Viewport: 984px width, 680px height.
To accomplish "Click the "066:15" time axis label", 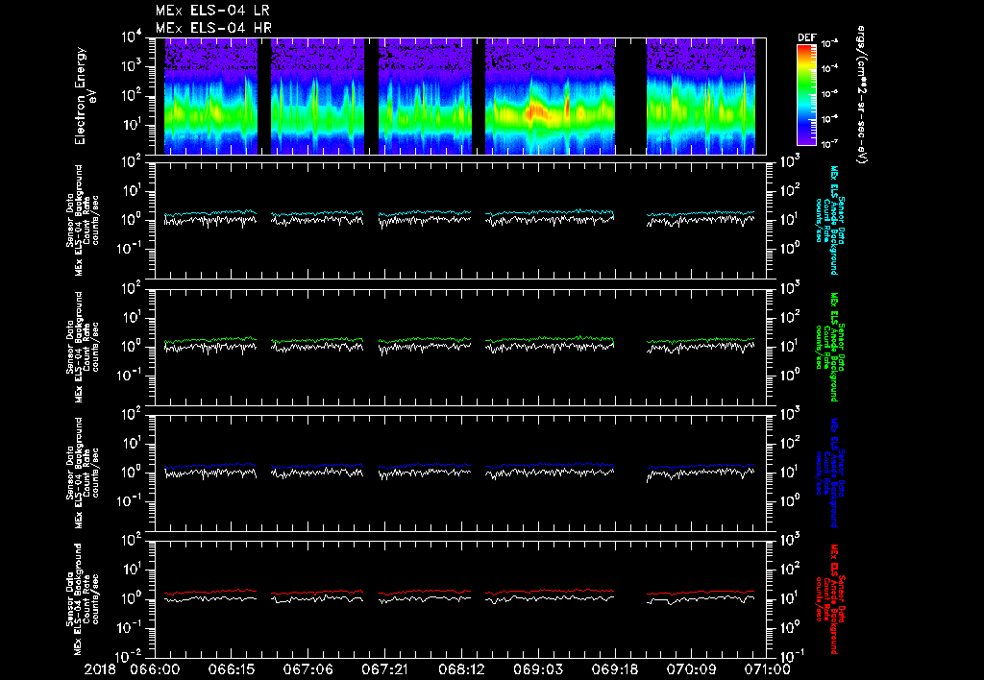I will [x=233, y=670].
